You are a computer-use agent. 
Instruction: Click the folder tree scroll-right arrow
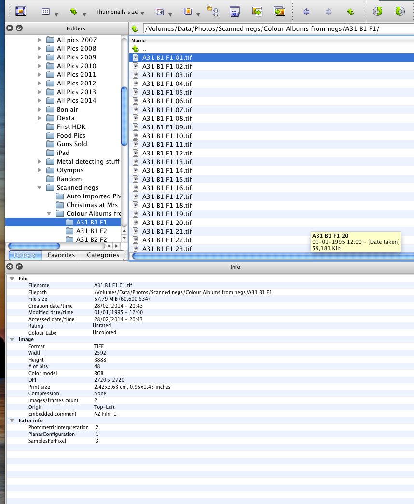116,246
